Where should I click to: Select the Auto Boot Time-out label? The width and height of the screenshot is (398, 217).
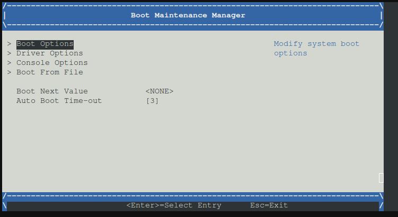tap(59, 101)
